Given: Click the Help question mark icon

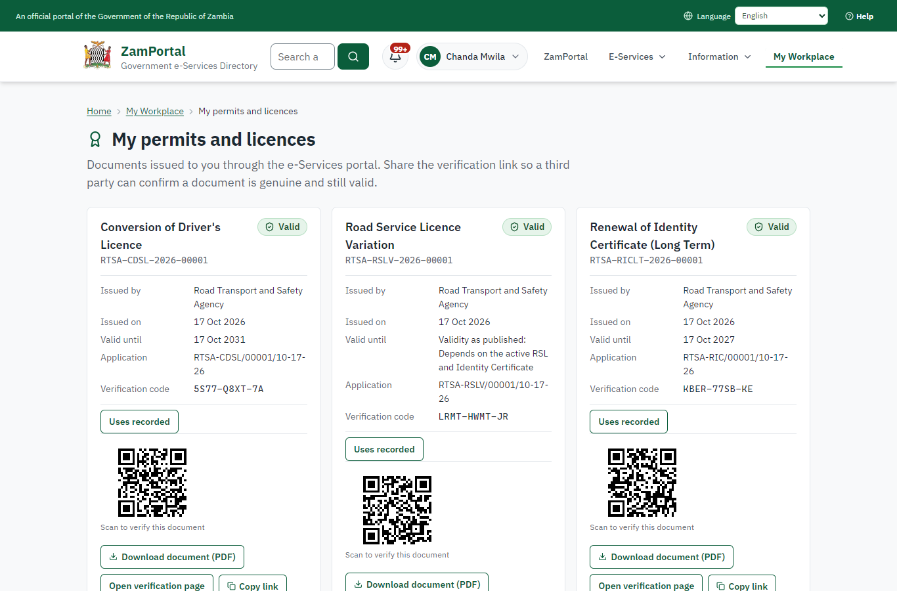Looking at the screenshot, I should point(849,16).
